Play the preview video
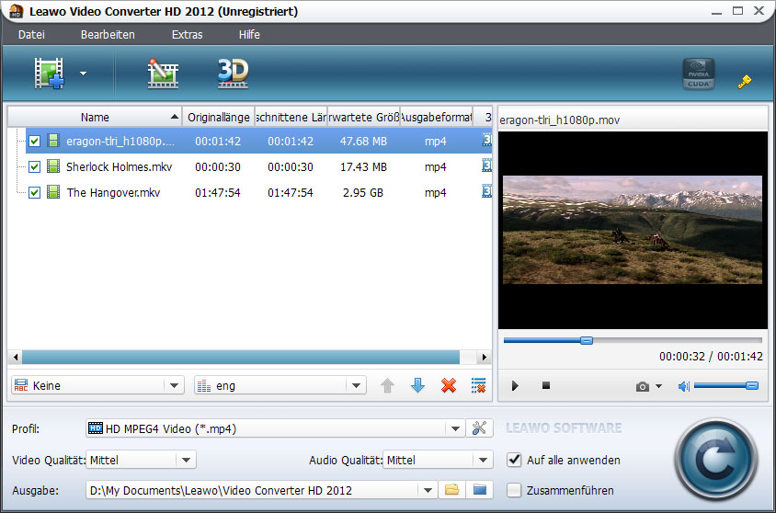The height and width of the screenshot is (513, 776). [x=515, y=386]
